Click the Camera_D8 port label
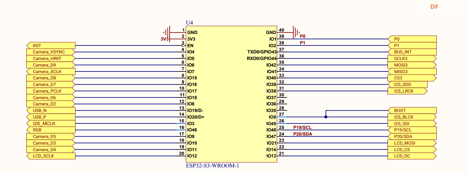This screenshot has height=173, width=468. coord(51,78)
